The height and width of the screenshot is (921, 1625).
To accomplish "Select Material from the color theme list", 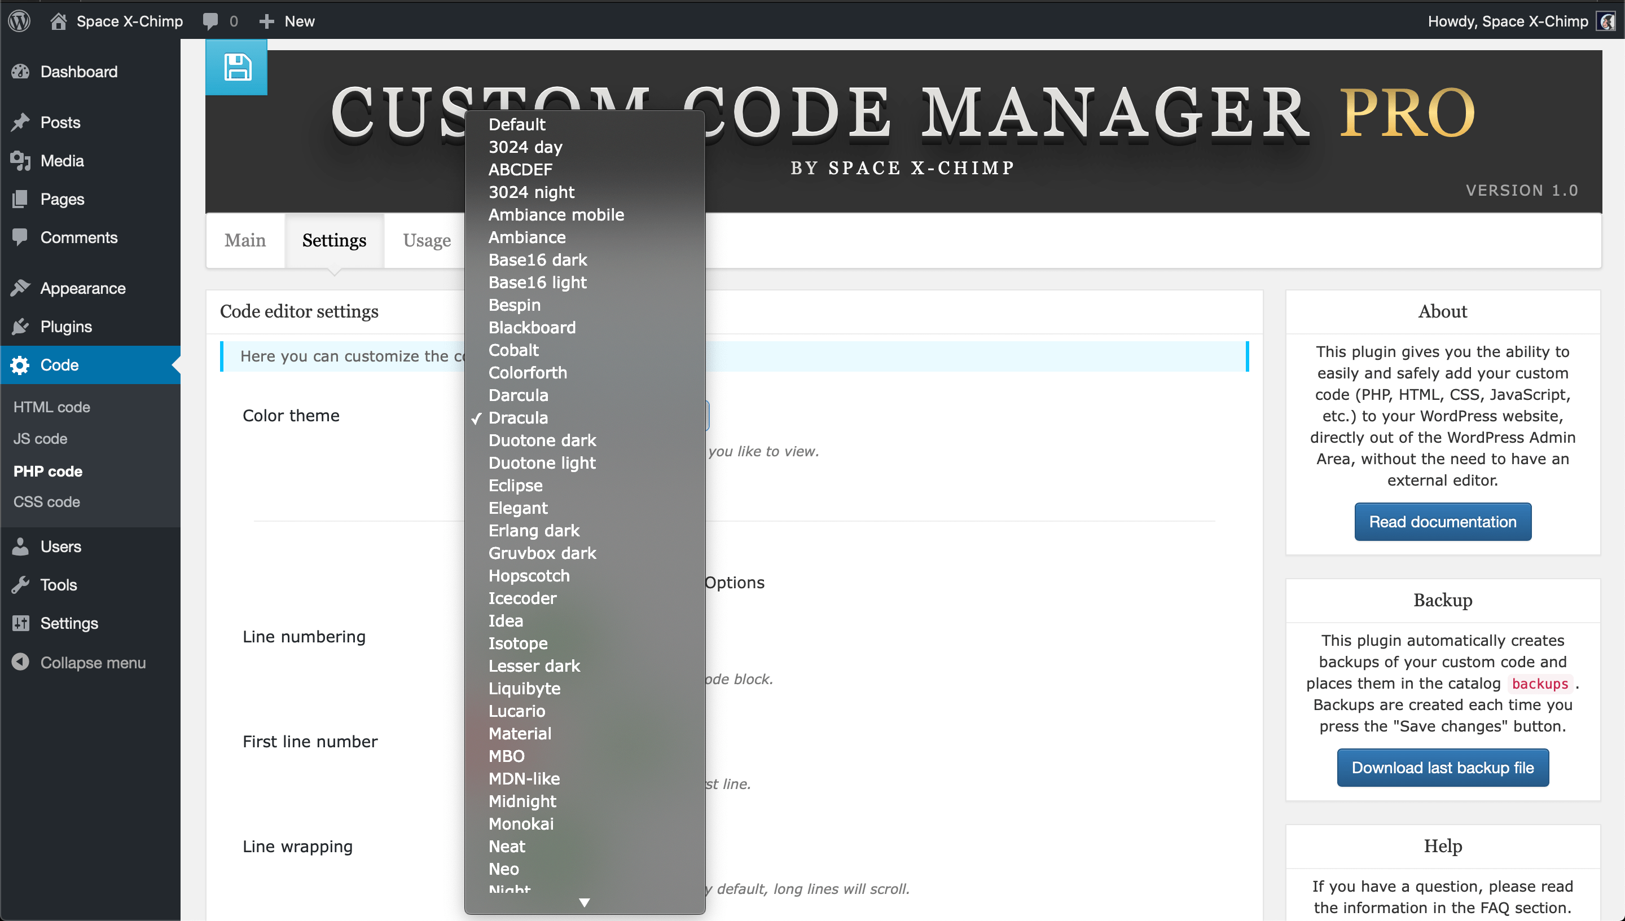I will [x=519, y=733].
